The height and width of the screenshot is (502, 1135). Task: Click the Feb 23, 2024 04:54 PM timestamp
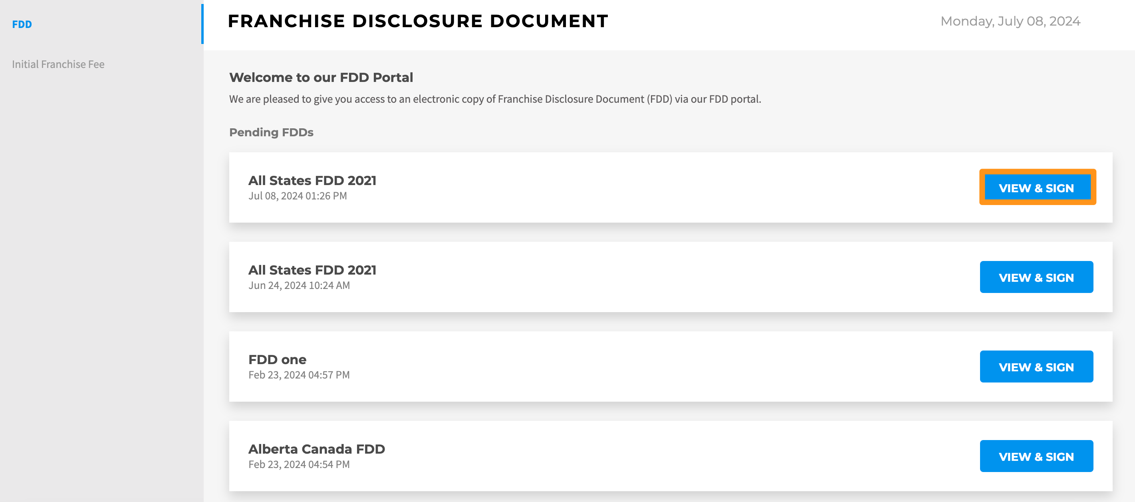(x=299, y=464)
